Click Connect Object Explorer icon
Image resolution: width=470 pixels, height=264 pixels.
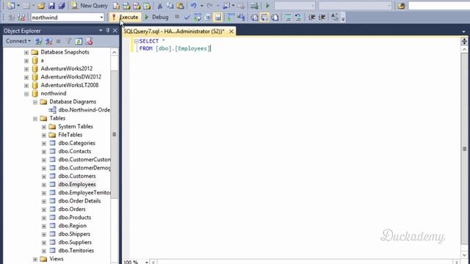click(x=38, y=41)
